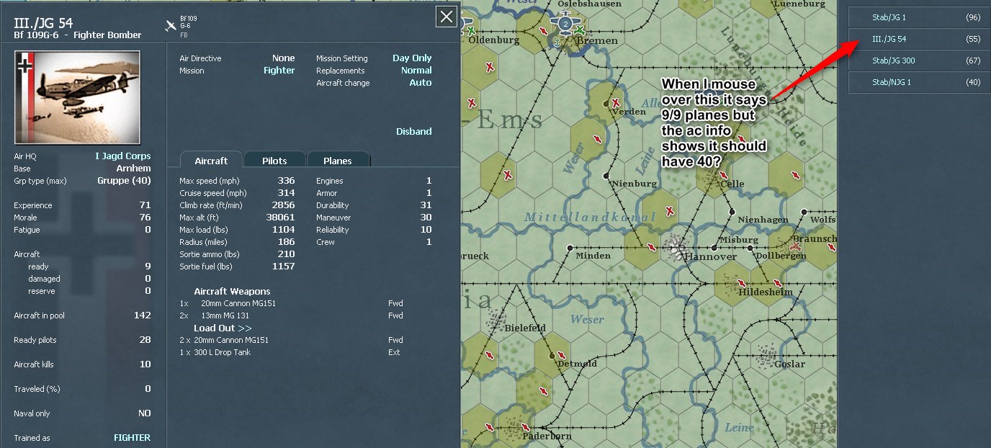Click the red airfield marker above Celle
The height and width of the screenshot is (448, 991).
pos(724,175)
